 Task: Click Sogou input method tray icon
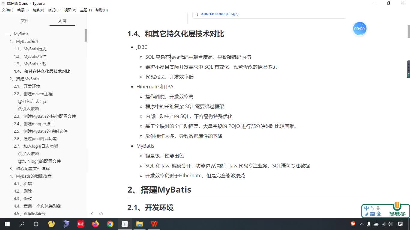[353, 224]
